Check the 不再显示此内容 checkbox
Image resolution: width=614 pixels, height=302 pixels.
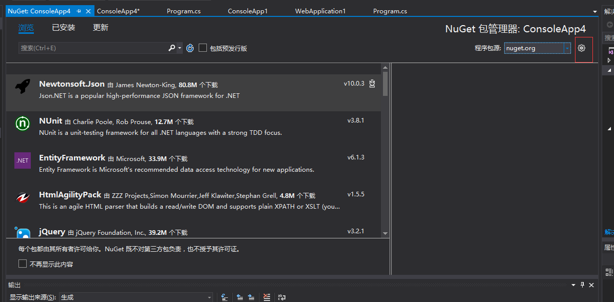tap(23, 264)
